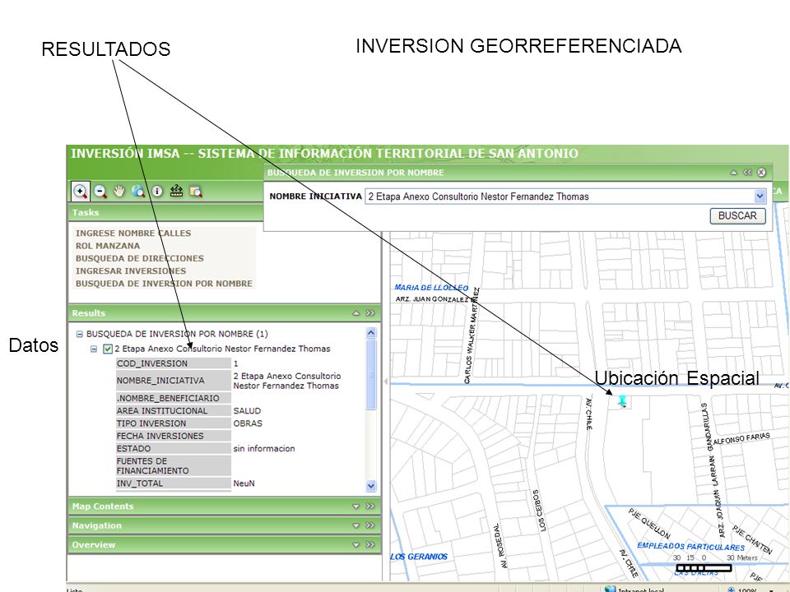The height and width of the screenshot is (592, 790).
Task: Click the results scrollbar down arrow
Action: pos(371,486)
